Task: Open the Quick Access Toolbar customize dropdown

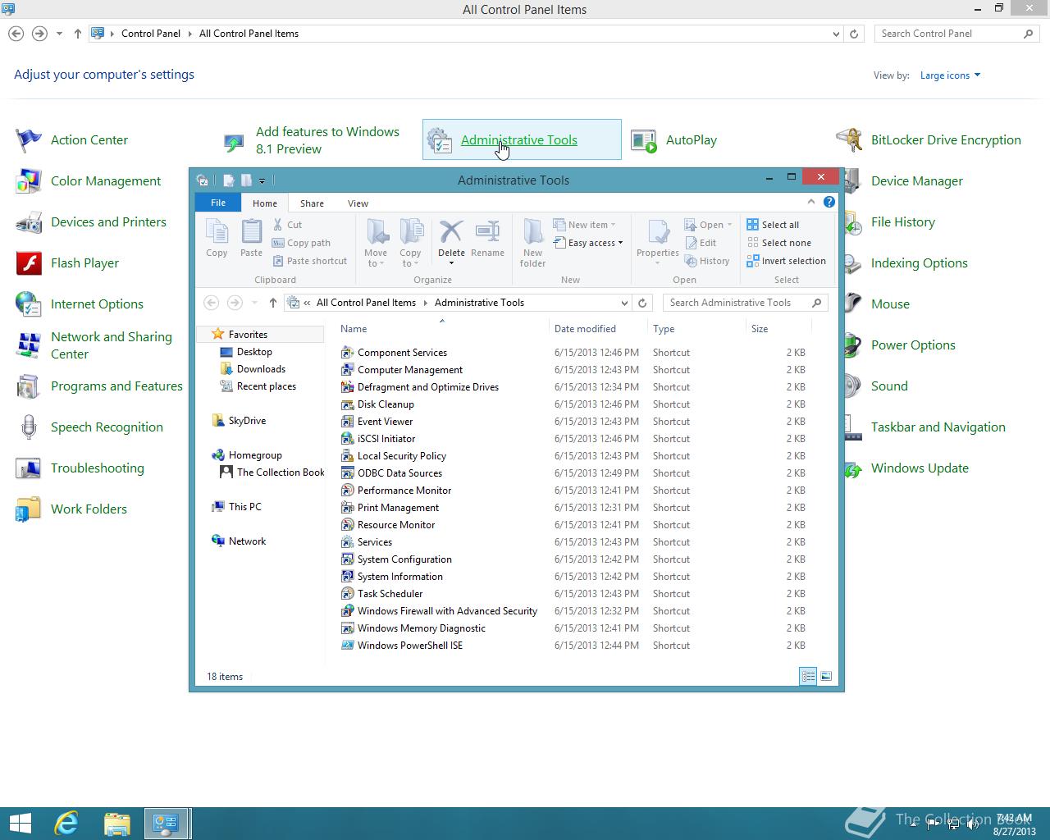Action: pos(262,180)
